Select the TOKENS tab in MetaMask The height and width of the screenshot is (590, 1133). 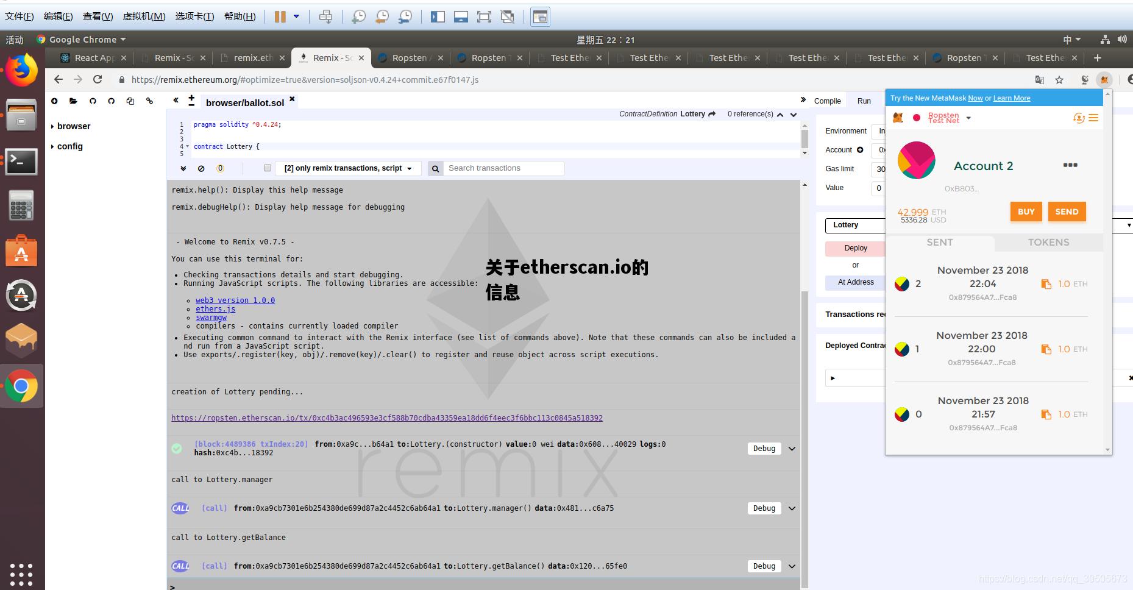tap(1048, 243)
